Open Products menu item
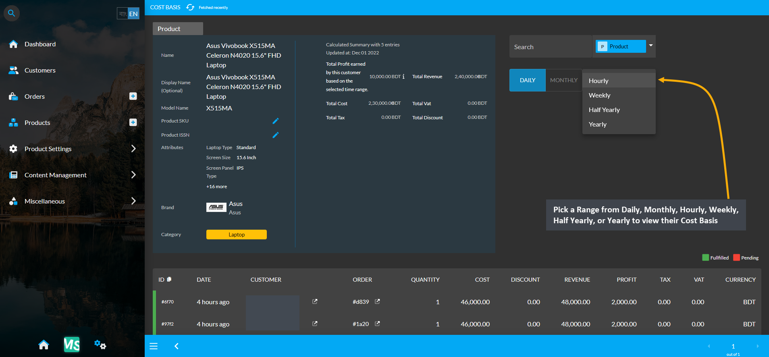769x357 pixels. pyautogui.click(x=37, y=122)
